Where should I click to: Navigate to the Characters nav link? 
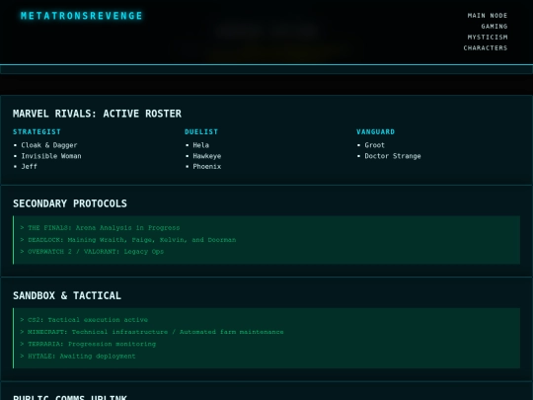[x=486, y=48]
